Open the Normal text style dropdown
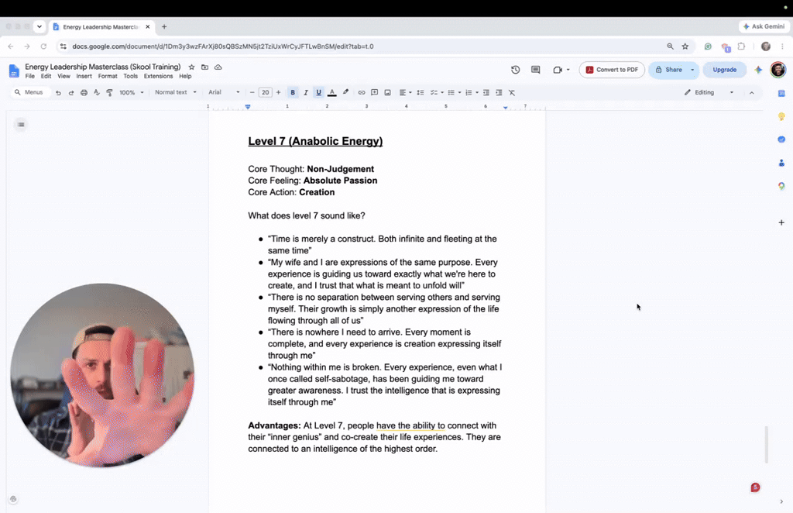 click(176, 92)
